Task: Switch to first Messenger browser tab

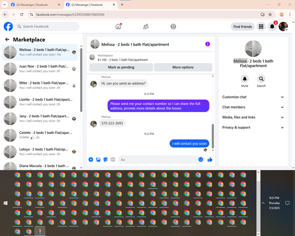Action: pos(35,5)
